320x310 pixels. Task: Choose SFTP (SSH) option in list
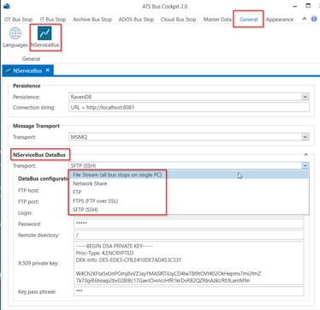point(189,210)
